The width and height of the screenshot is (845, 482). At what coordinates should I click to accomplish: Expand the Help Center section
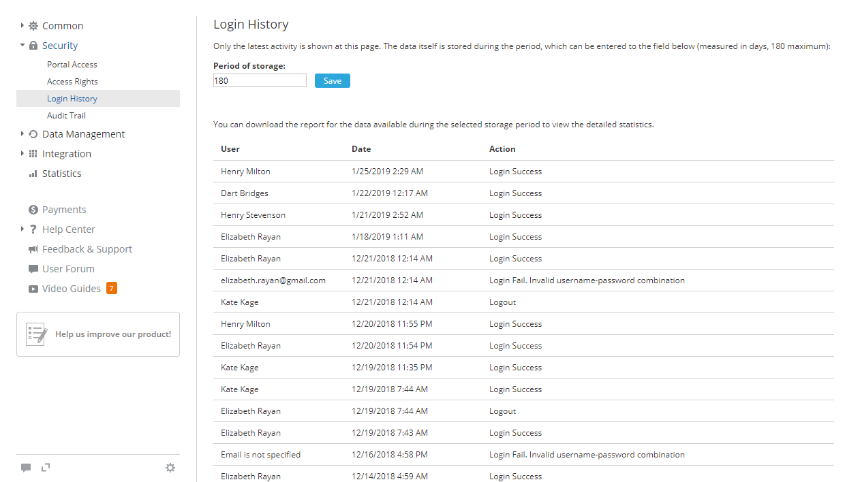(x=21, y=229)
